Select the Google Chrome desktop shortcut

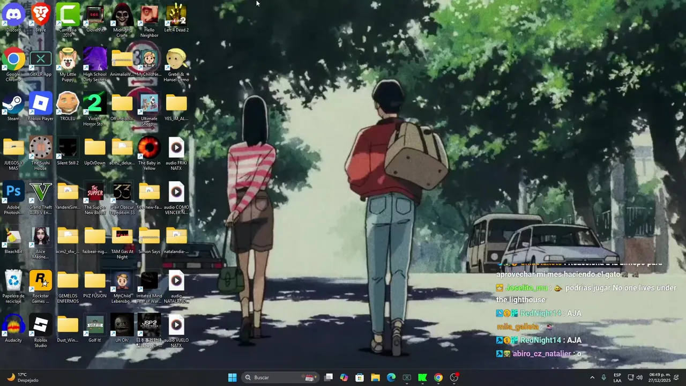(13, 65)
